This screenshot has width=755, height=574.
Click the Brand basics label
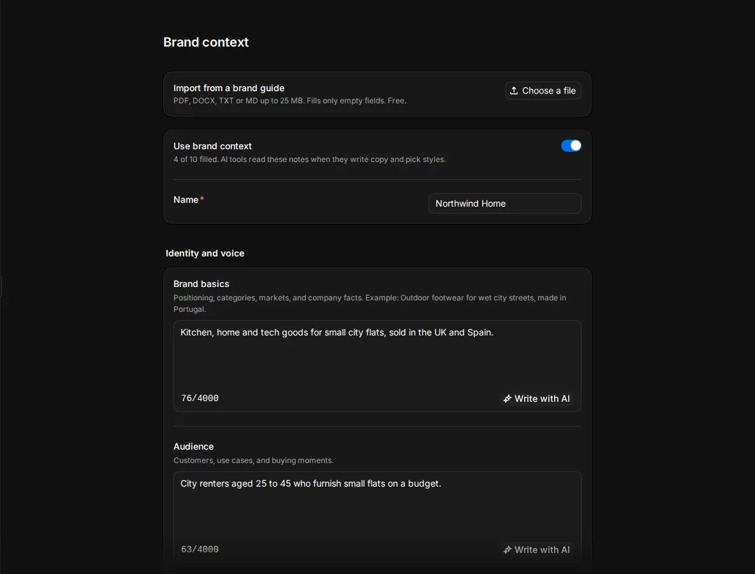coord(202,284)
